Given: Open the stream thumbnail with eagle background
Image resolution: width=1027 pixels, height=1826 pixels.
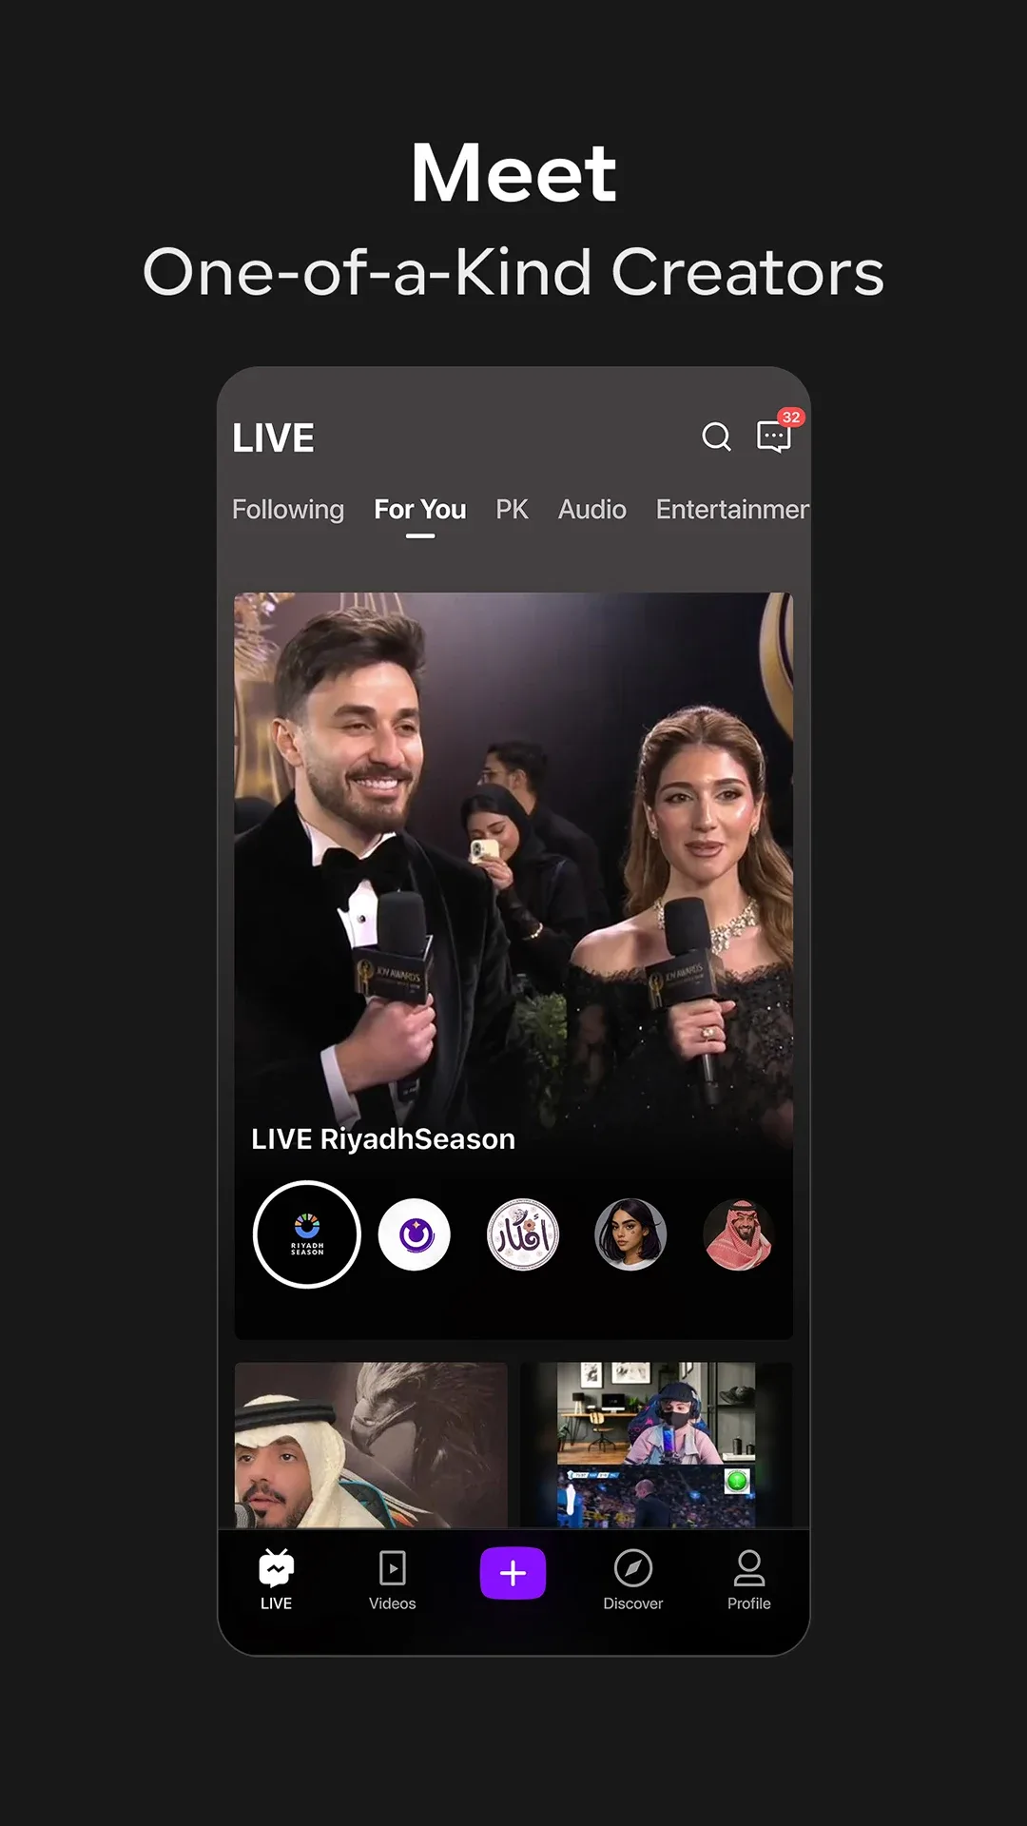Looking at the screenshot, I should pos(371,1445).
